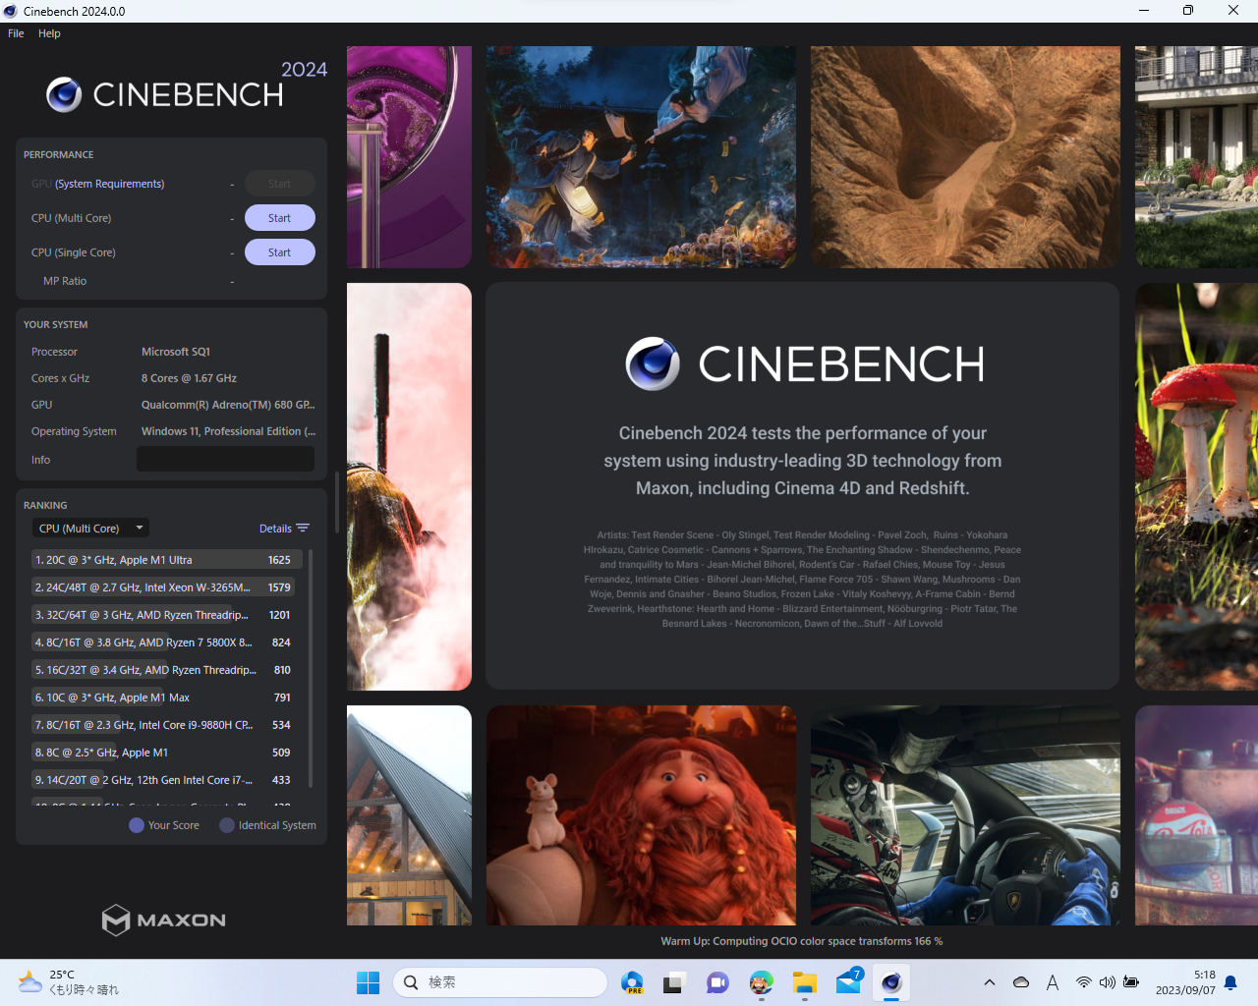The width and height of the screenshot is (1258, 1006).
Task: Click the Your Score legend dot
Action: point(137,825)
